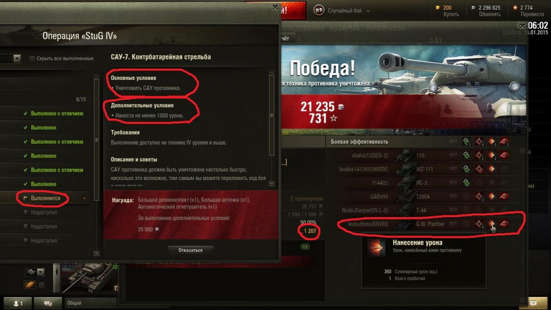Screen dimensions: 551x310
Task: Click the down arrow of the mission description scrollbar
Action: pyautogui.click(x=271, y=183)
